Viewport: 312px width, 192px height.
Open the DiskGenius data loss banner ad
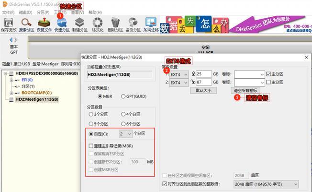click(x=236, y=24)
